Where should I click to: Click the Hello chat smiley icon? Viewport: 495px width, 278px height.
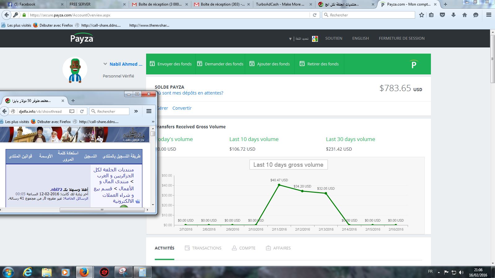click(x=476, y=15)
